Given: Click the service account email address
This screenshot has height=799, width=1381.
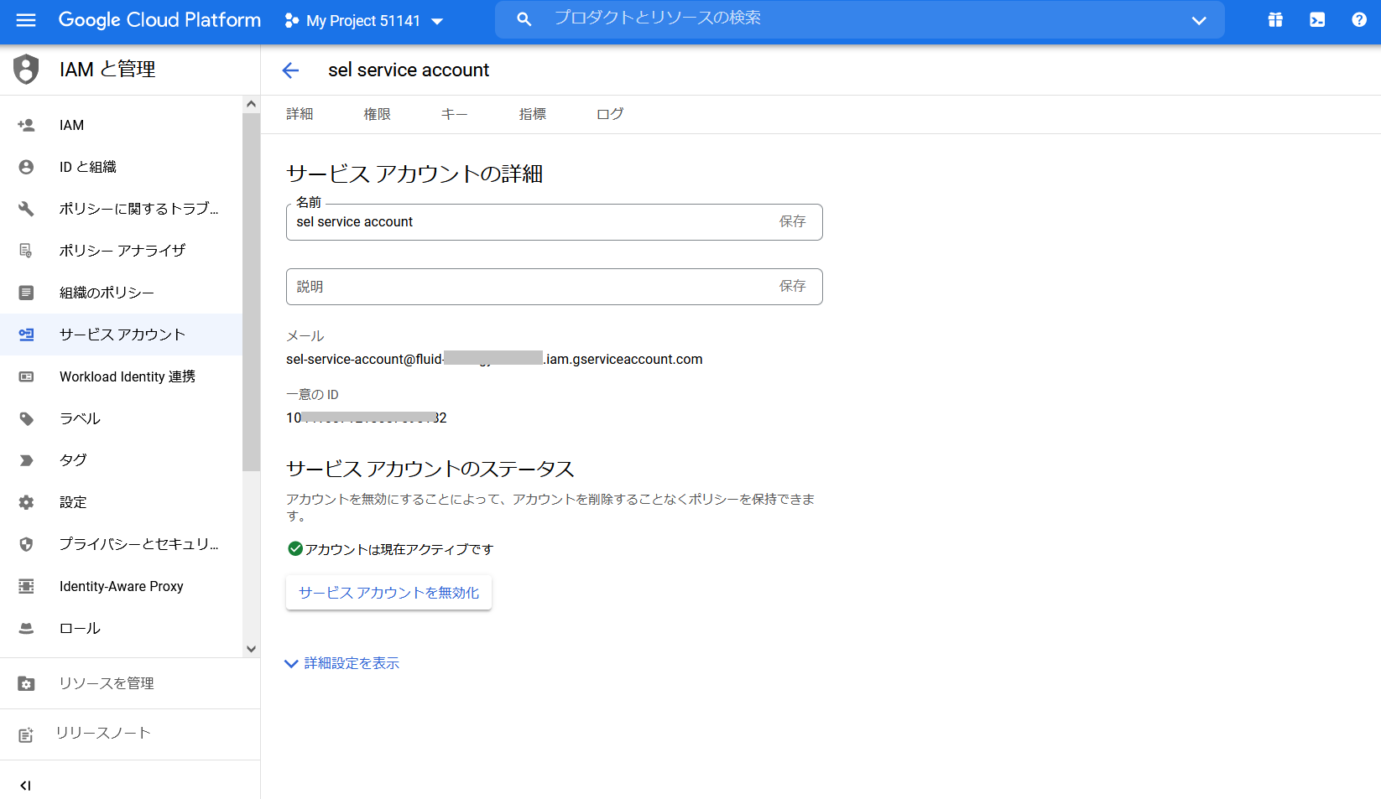Looking at the screenshot, I should (494, 359).
